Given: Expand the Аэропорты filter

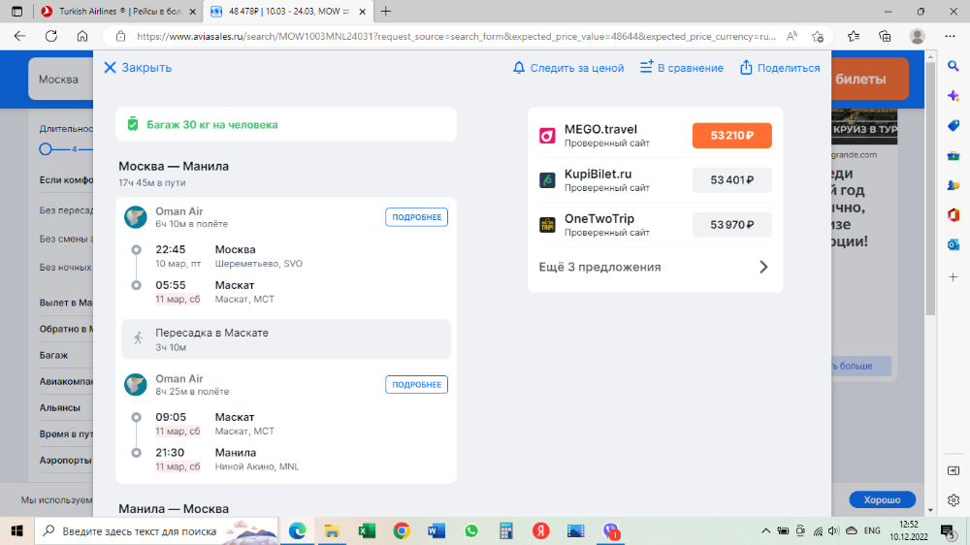Looking at the screenshot, I should [66, 461].
